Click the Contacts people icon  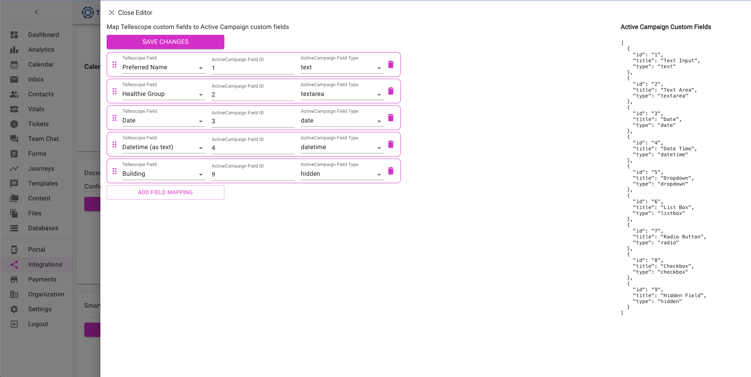tap(14, 94)
